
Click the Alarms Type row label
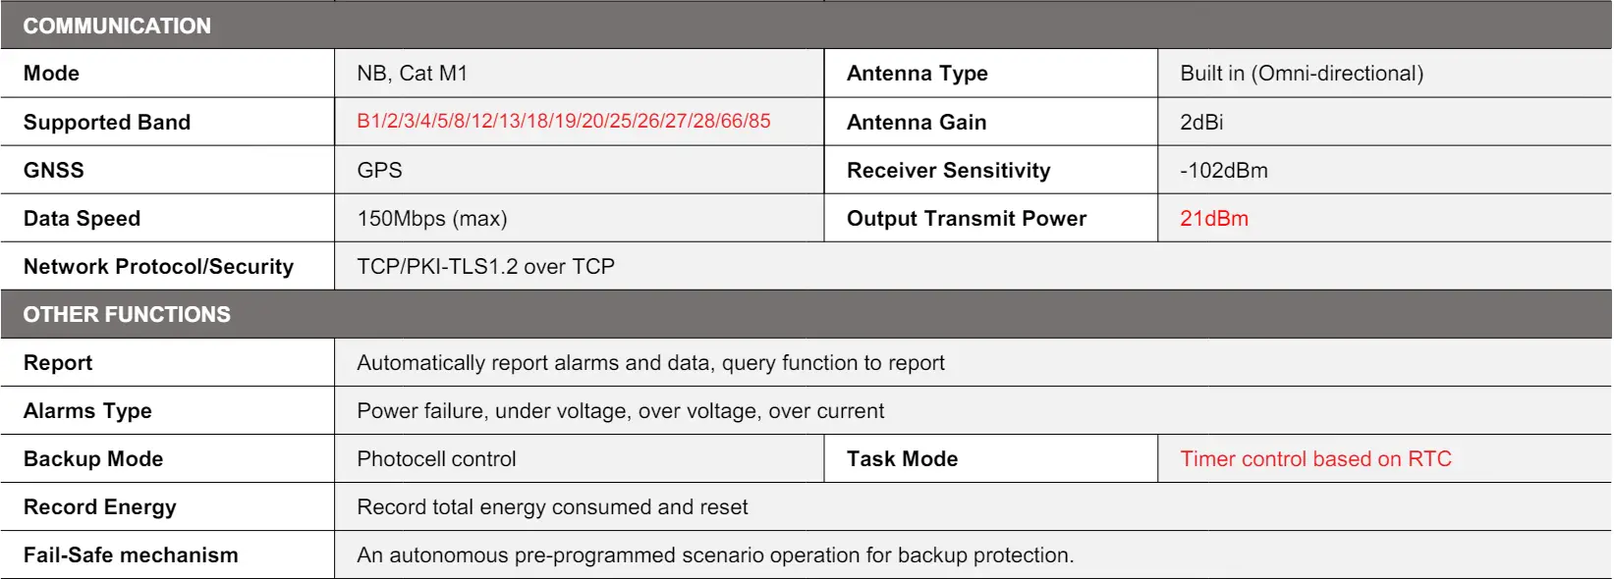[87, 410]
